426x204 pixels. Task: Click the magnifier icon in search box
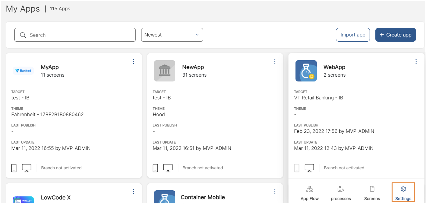(23, 35)
